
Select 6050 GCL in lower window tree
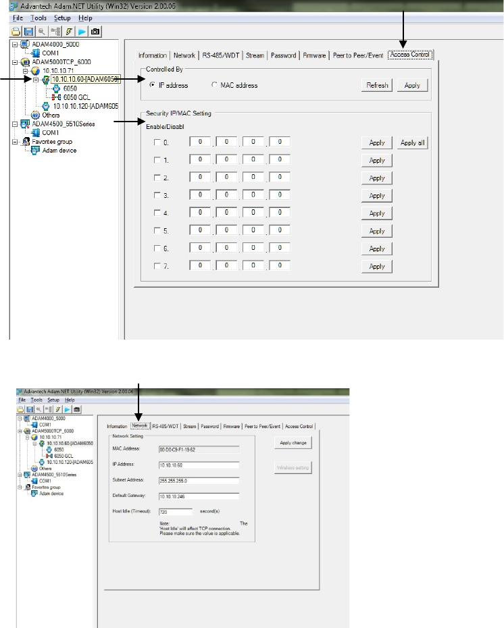point(64,456)
